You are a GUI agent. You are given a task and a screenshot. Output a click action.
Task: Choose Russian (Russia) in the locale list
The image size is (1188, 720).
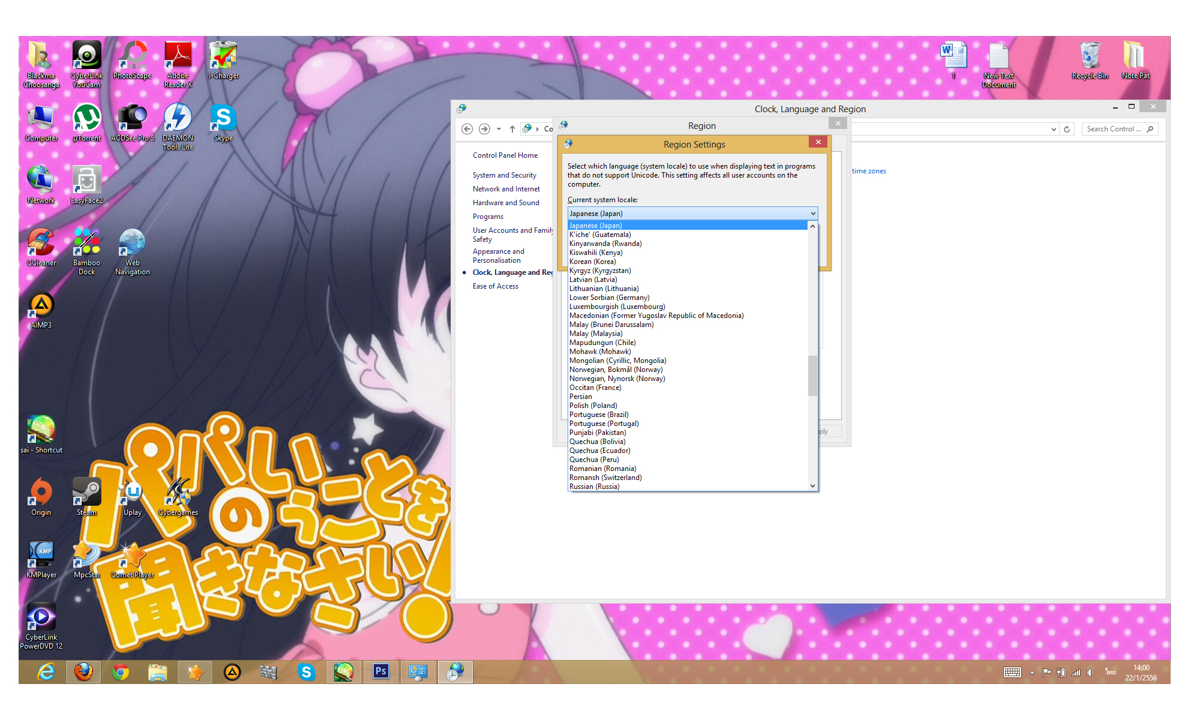pyautogui.click(x=594, y=487)
